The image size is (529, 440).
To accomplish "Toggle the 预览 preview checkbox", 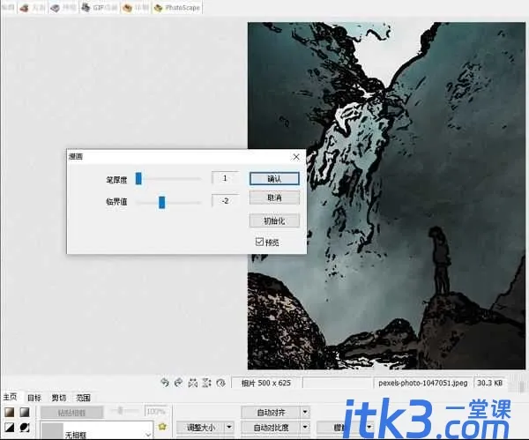I will click(259, 242).
